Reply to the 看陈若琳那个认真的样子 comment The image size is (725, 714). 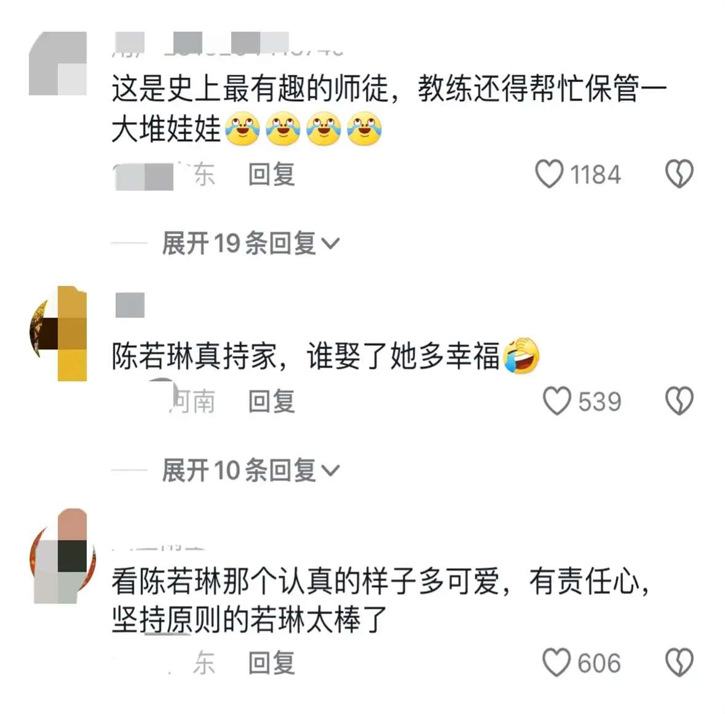[x=271, y=663]
